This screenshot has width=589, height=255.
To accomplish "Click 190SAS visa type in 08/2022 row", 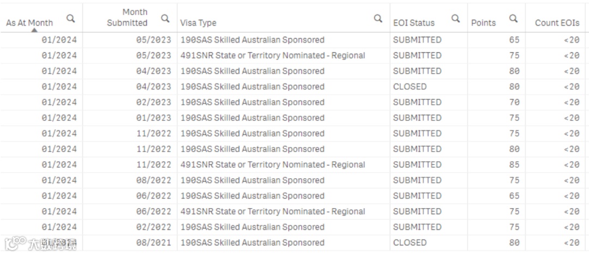I will (252, 180).
